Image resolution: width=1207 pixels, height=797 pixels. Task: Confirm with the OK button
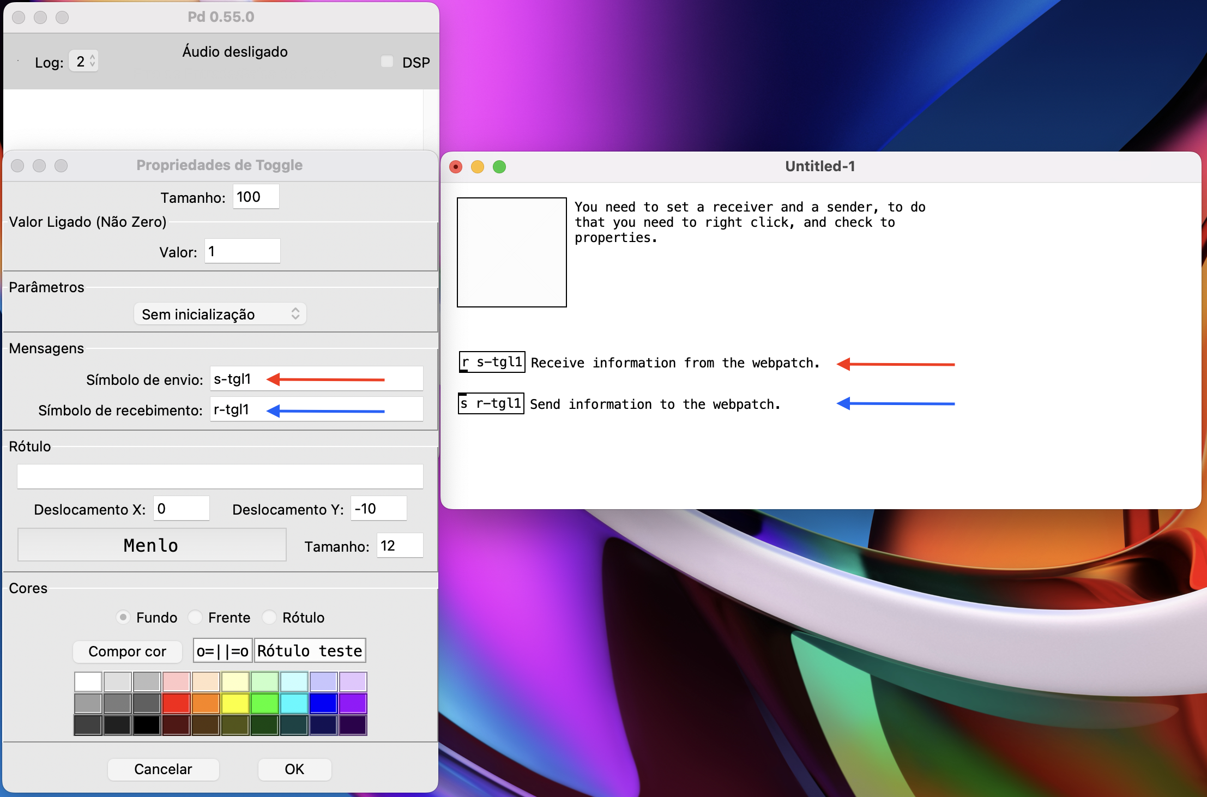(x=294, y=769)
